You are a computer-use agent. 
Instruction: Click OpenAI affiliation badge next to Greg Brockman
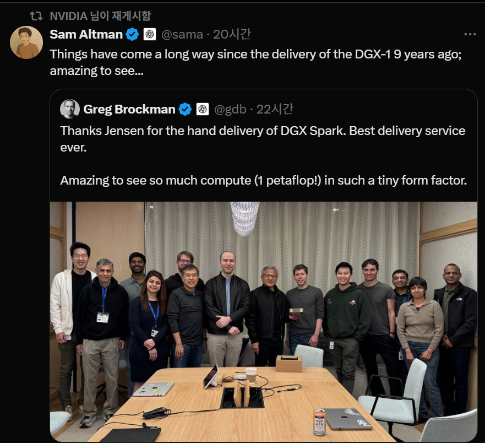click(203, 109)
